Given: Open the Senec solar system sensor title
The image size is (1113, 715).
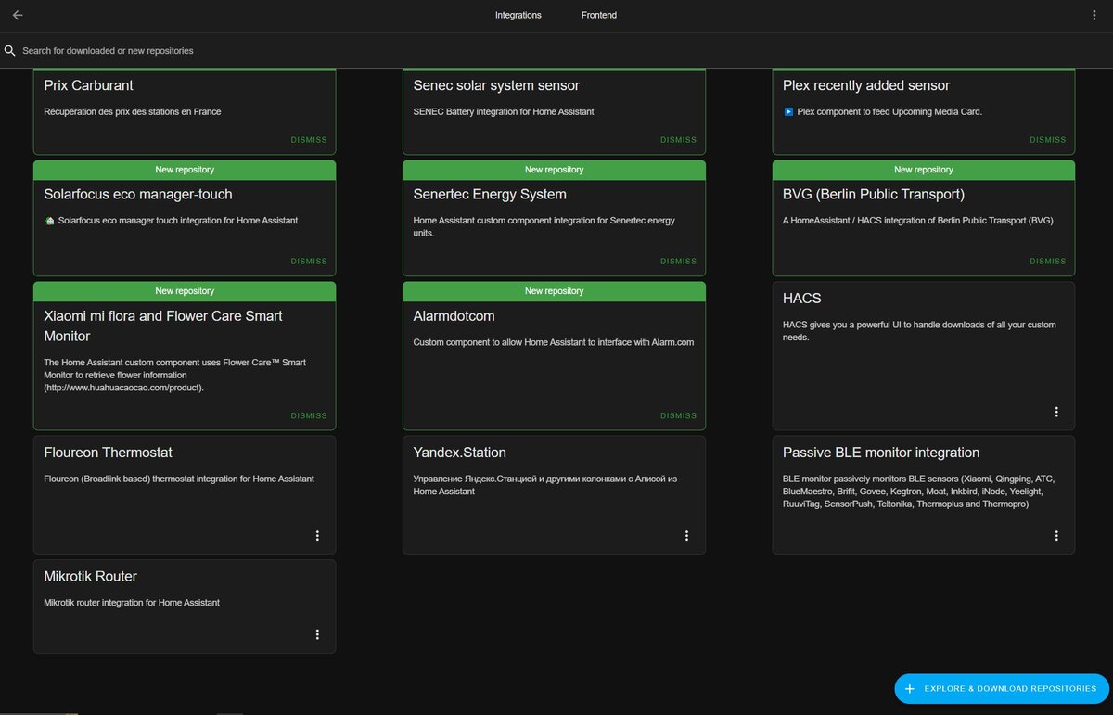Looking at the screenshot, I should 496,85.
